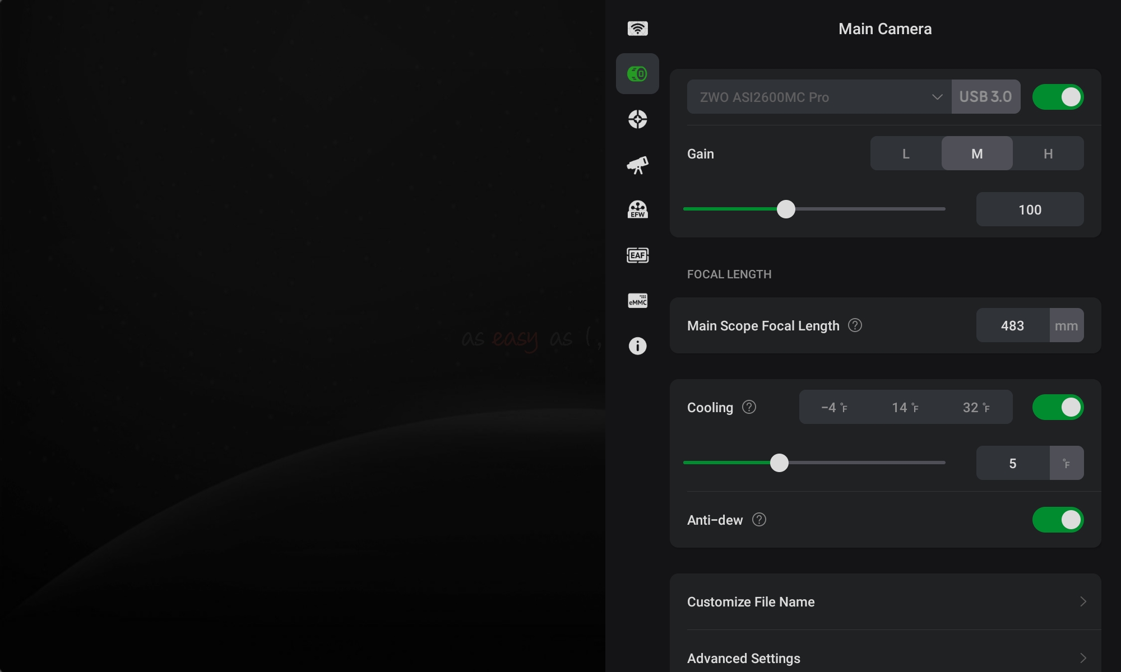1121x672 pixels.
Task: Choose the 32 °F cooling preset
Action: [x=977, y=407]
